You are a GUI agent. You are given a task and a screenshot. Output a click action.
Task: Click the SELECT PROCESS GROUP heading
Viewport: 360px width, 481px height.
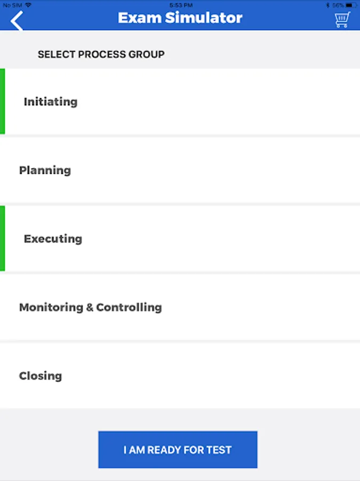(101, 55)
